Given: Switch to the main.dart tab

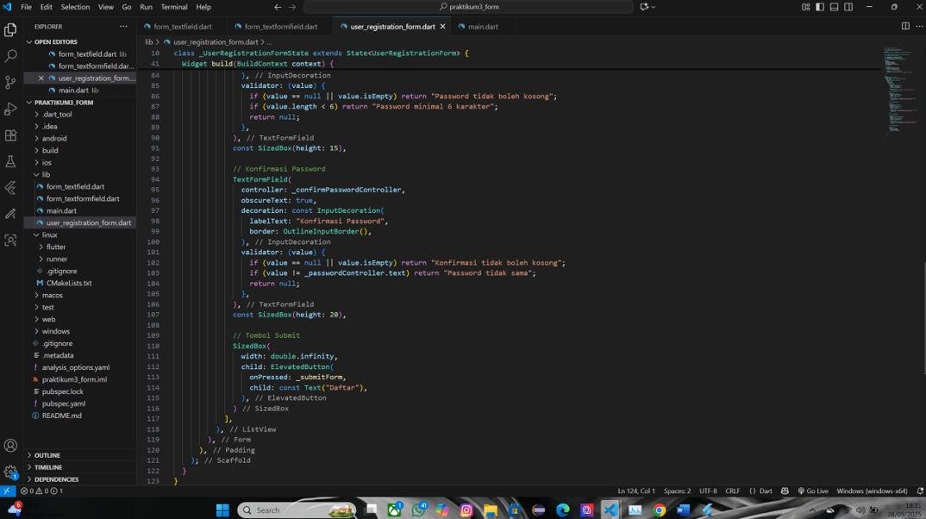Looking at the screenshot, I should pyautogui.click(x=482, y=27).
